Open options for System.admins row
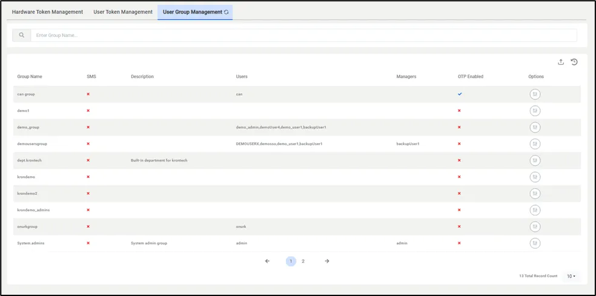 click(x=535, y=243)
